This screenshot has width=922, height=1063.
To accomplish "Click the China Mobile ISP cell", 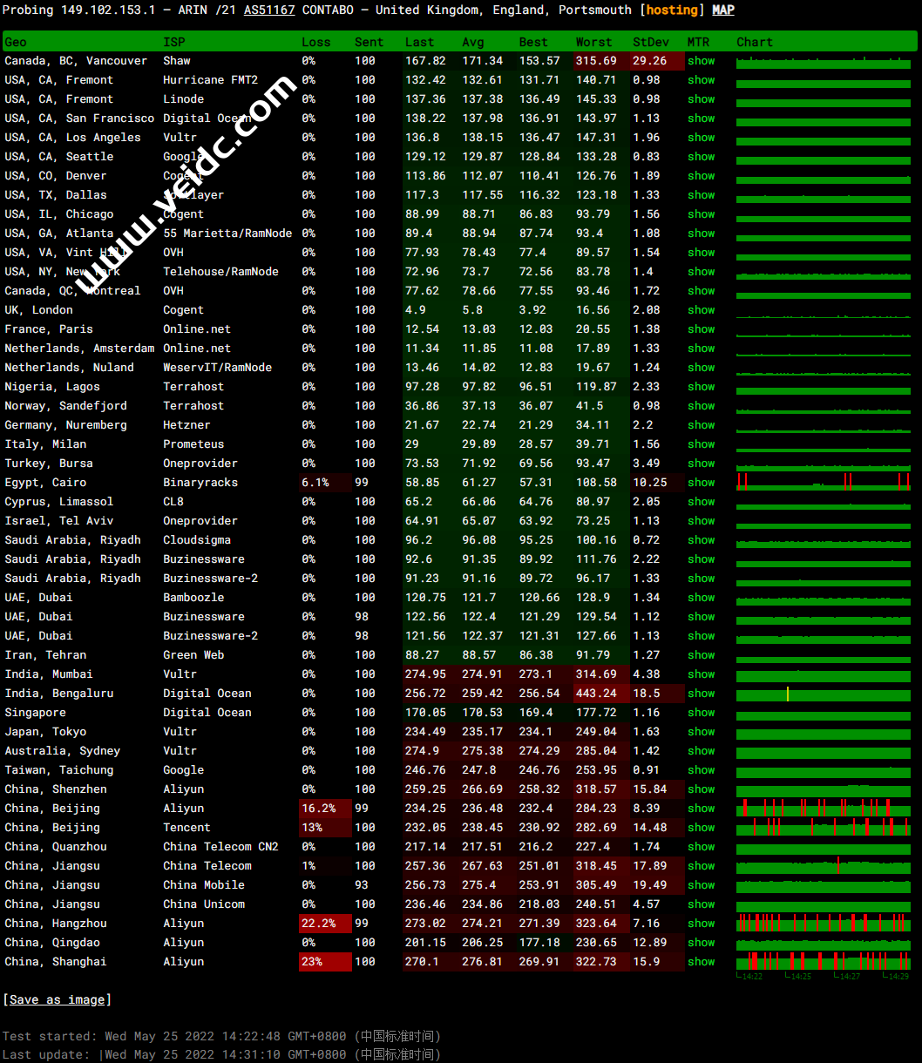I will [x=204, y=885].
